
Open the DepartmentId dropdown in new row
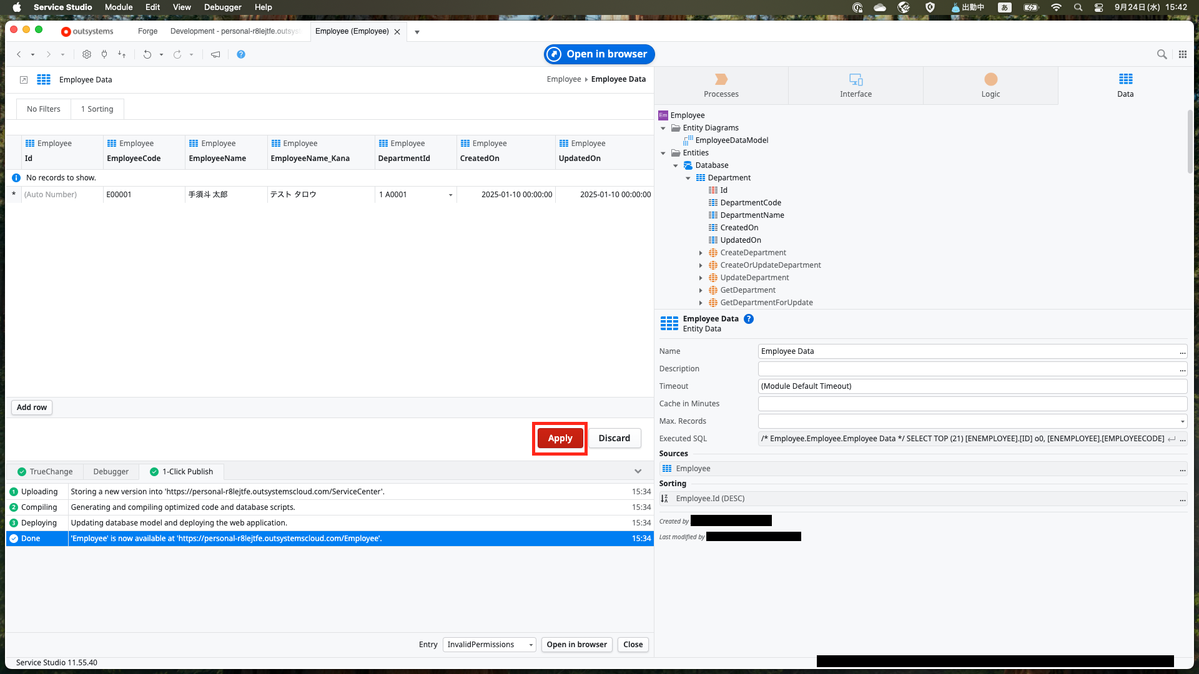coord(450,195)
